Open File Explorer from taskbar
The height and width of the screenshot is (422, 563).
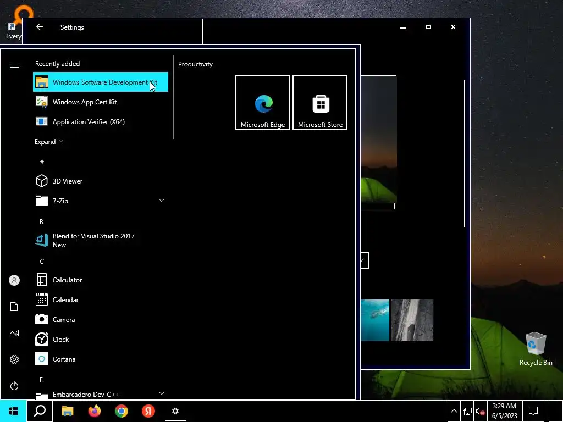coord(67,411)
